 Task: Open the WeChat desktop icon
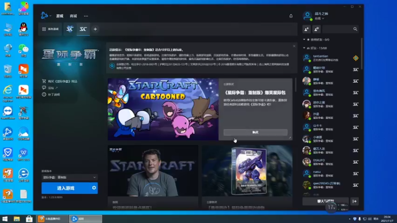tap(23, 50)
